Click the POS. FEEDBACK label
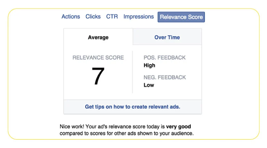This screenshot has width=267, height=148. tap(165, 58)
